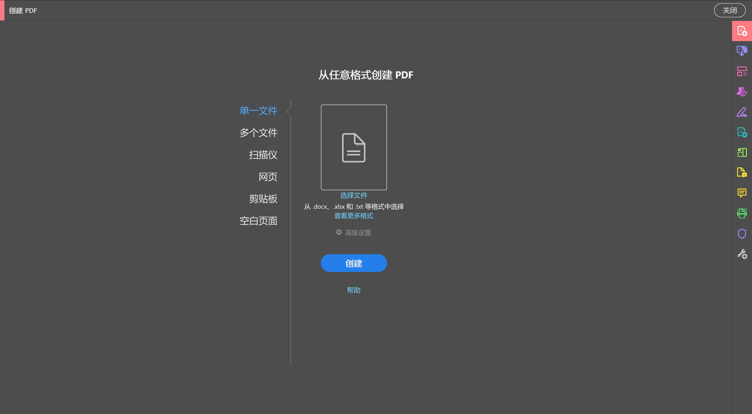This screenshot has height=414, width=752.
Task: Open the yellow Comment speech bubble icon
Action: click(742, 193)
